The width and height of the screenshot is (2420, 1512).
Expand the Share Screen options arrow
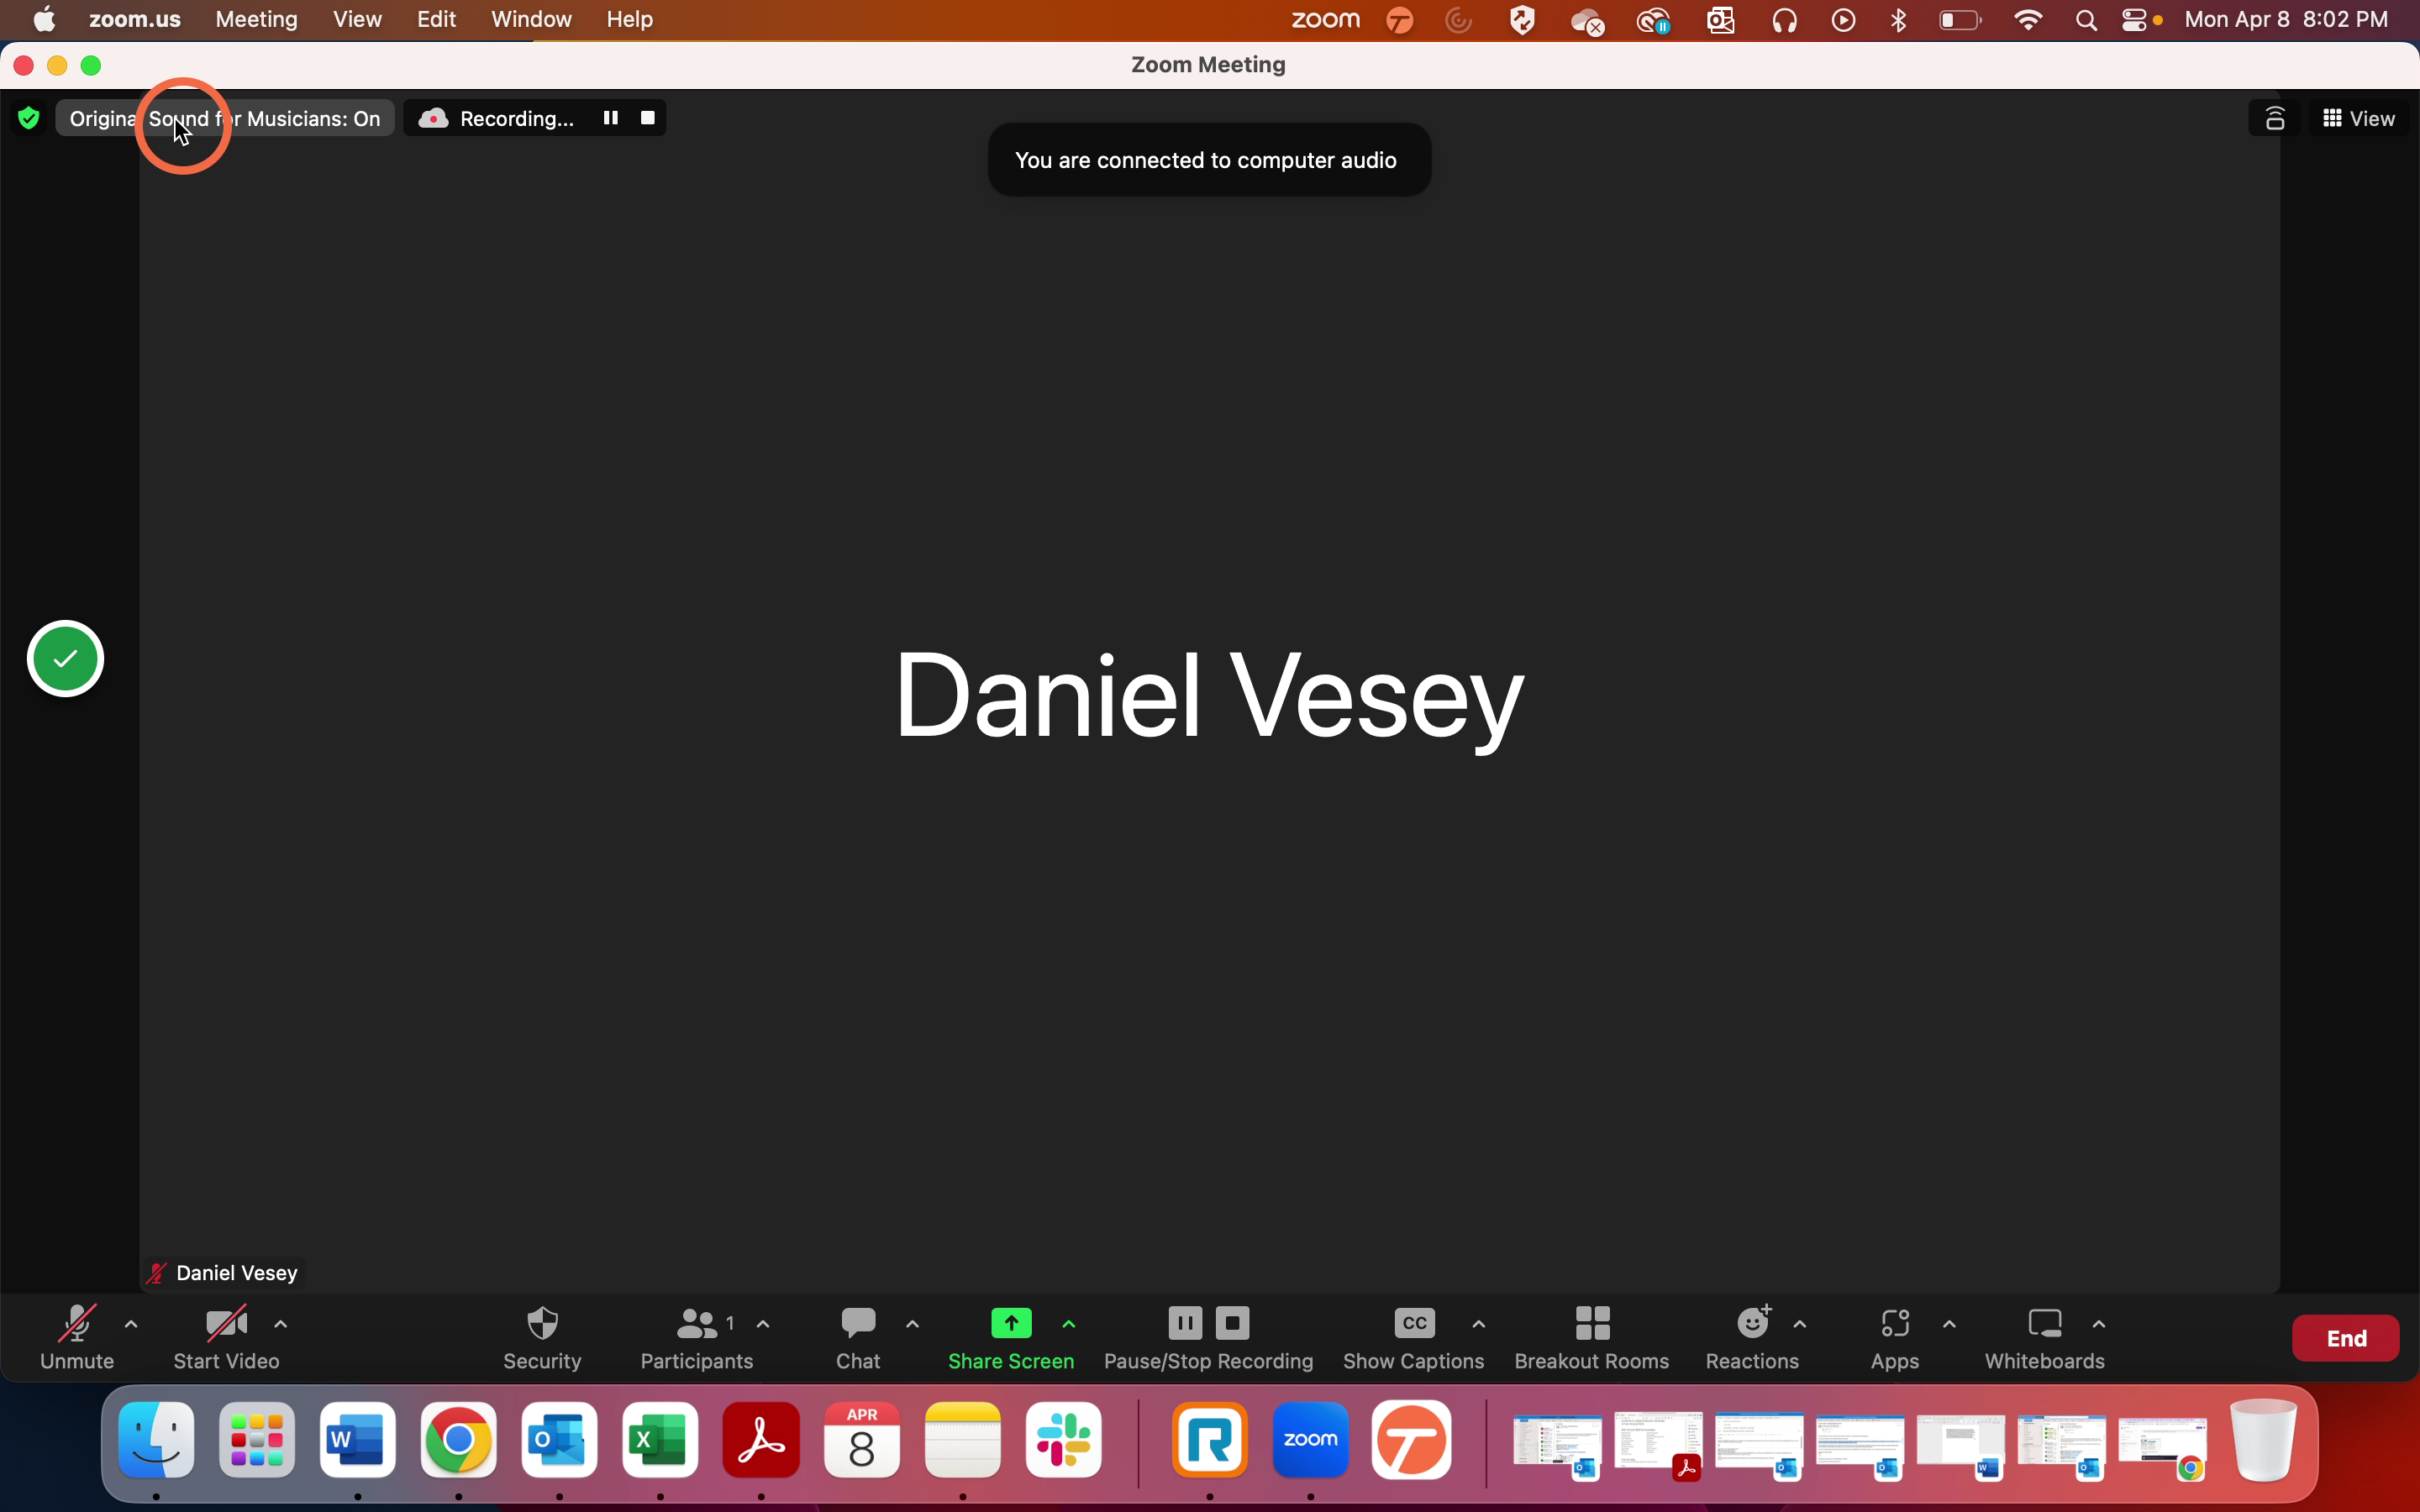tap(1069, 1324)
